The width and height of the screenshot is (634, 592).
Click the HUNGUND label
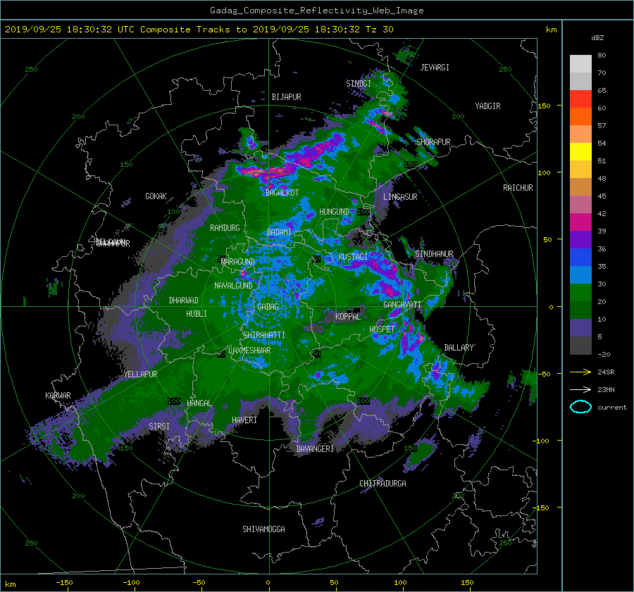[334, 212]
